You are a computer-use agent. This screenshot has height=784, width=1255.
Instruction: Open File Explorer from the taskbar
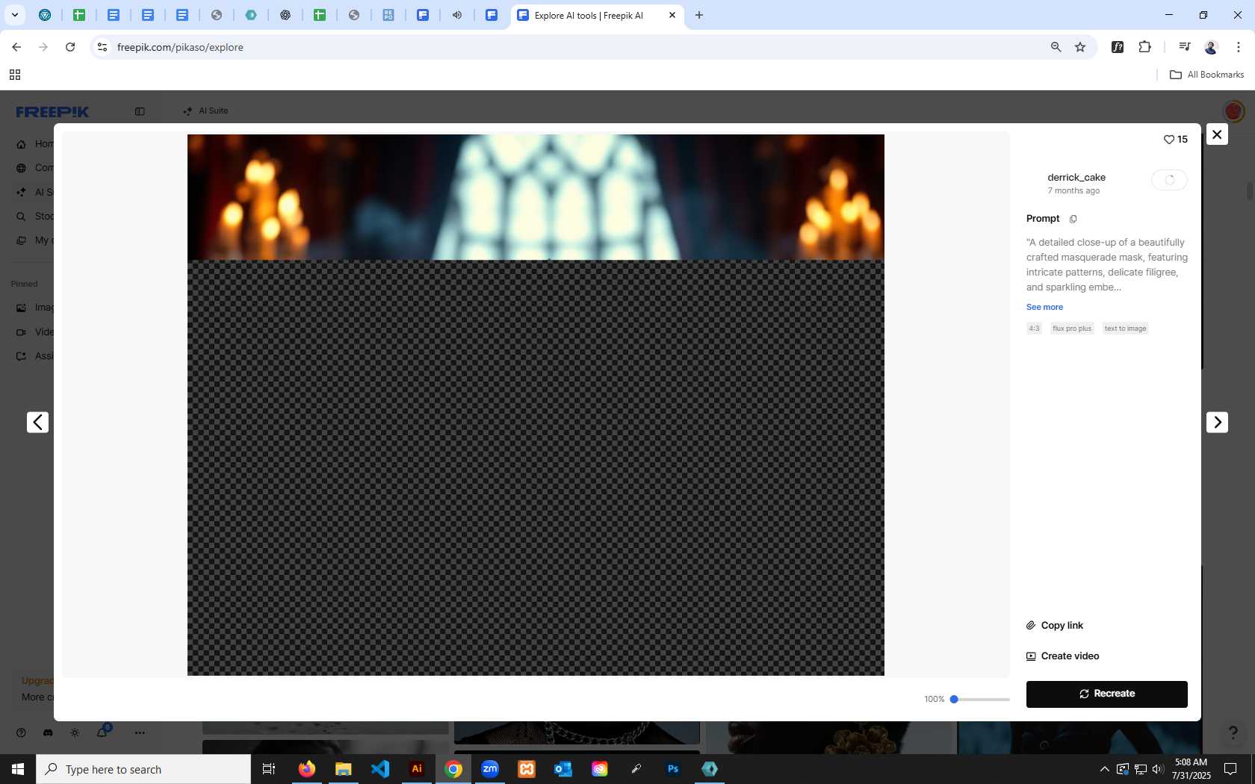[x=344, y=769]
